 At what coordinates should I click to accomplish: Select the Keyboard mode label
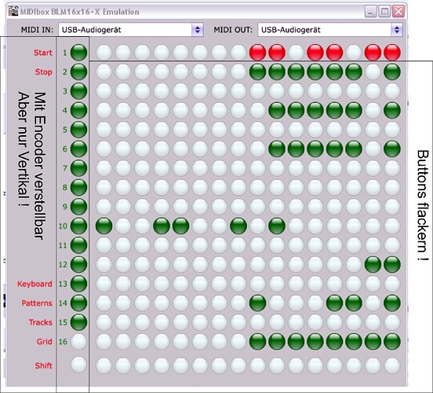[35, 284]
